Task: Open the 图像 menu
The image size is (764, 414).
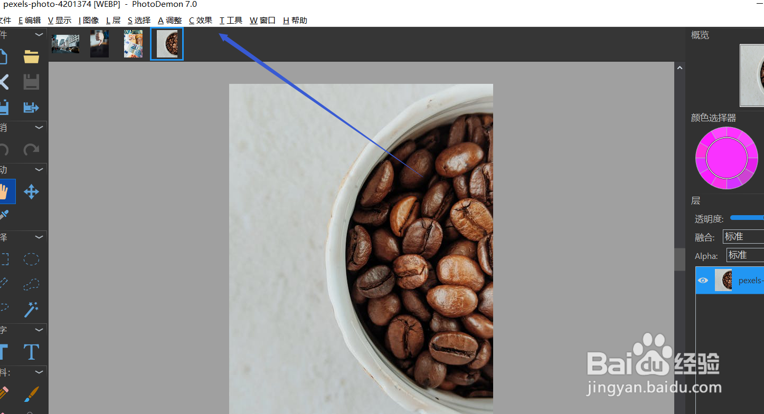Action: (89, 21)
